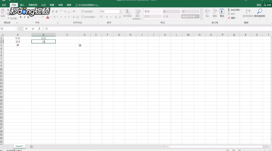The width and height of the screenshot is (272, 151).
Task: Select the Normal (常规) cell style
Action: 153,11
